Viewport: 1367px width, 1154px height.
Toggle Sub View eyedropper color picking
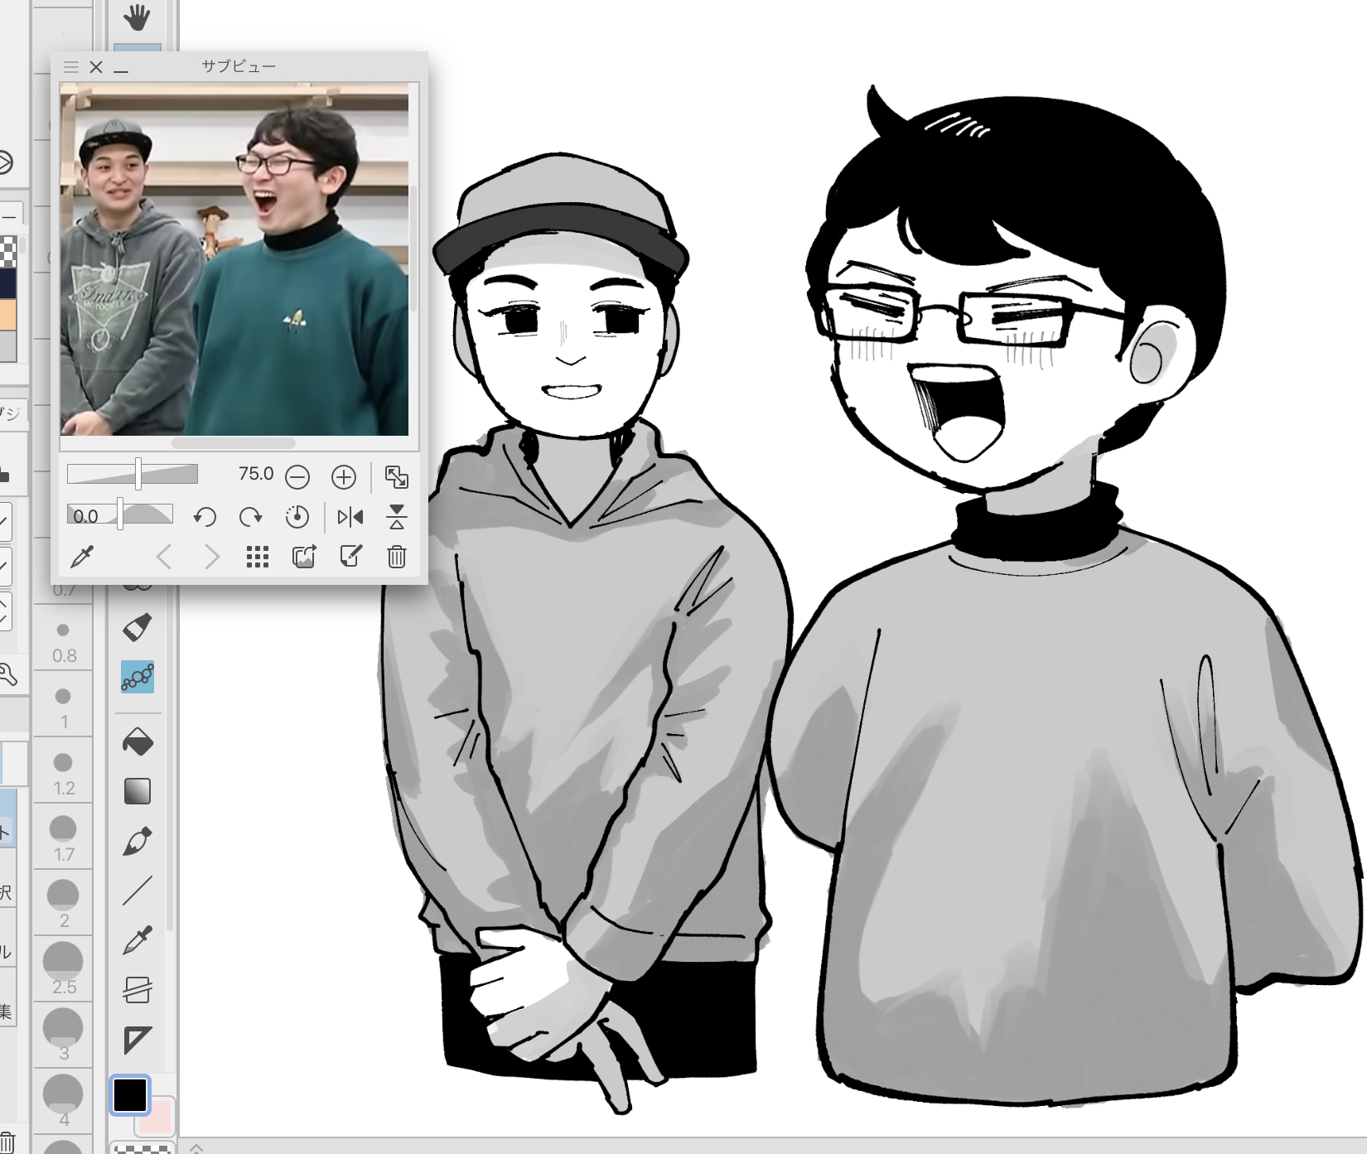pos(81,557)
